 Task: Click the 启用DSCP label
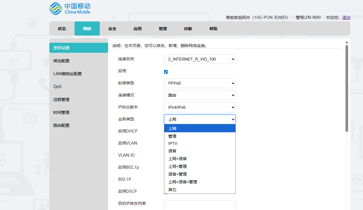pos(128,191)
